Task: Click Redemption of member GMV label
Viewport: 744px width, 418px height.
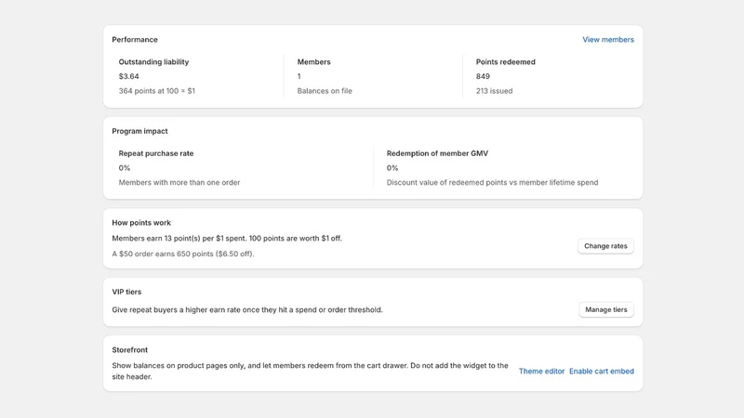Action: tap(437, 153)
